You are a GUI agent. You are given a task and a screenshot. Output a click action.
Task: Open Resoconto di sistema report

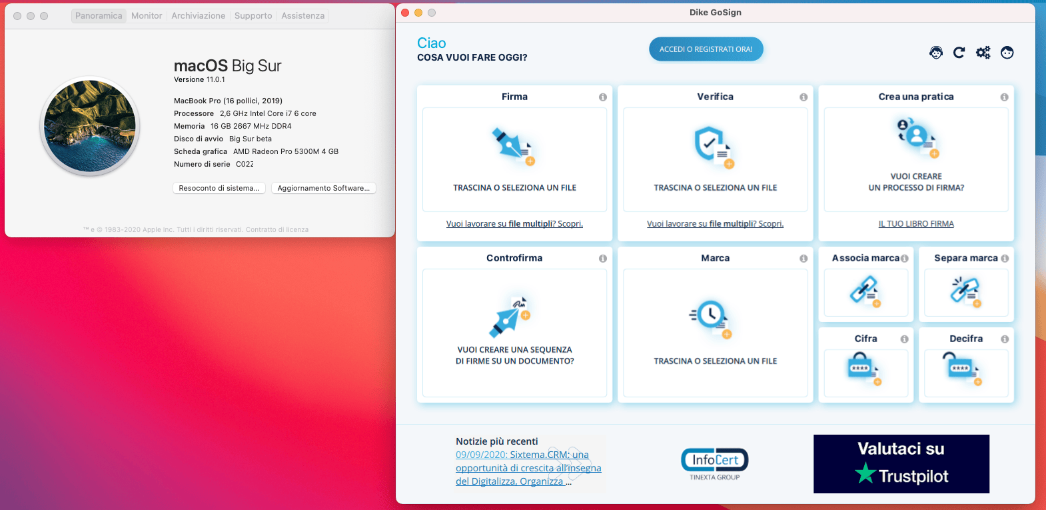click(x=219, y=189)
